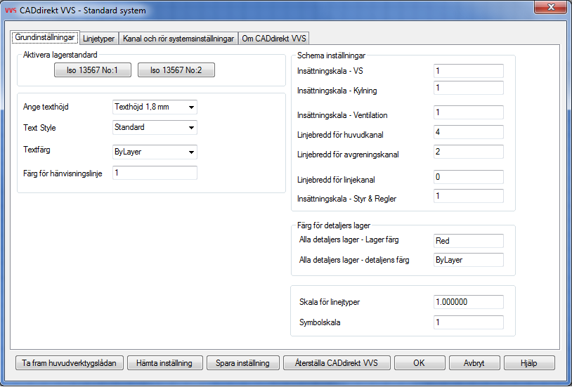Activate layer standard Iso 13567 No:2
This screenshot has width=572, height=387.
click(176, 70)
